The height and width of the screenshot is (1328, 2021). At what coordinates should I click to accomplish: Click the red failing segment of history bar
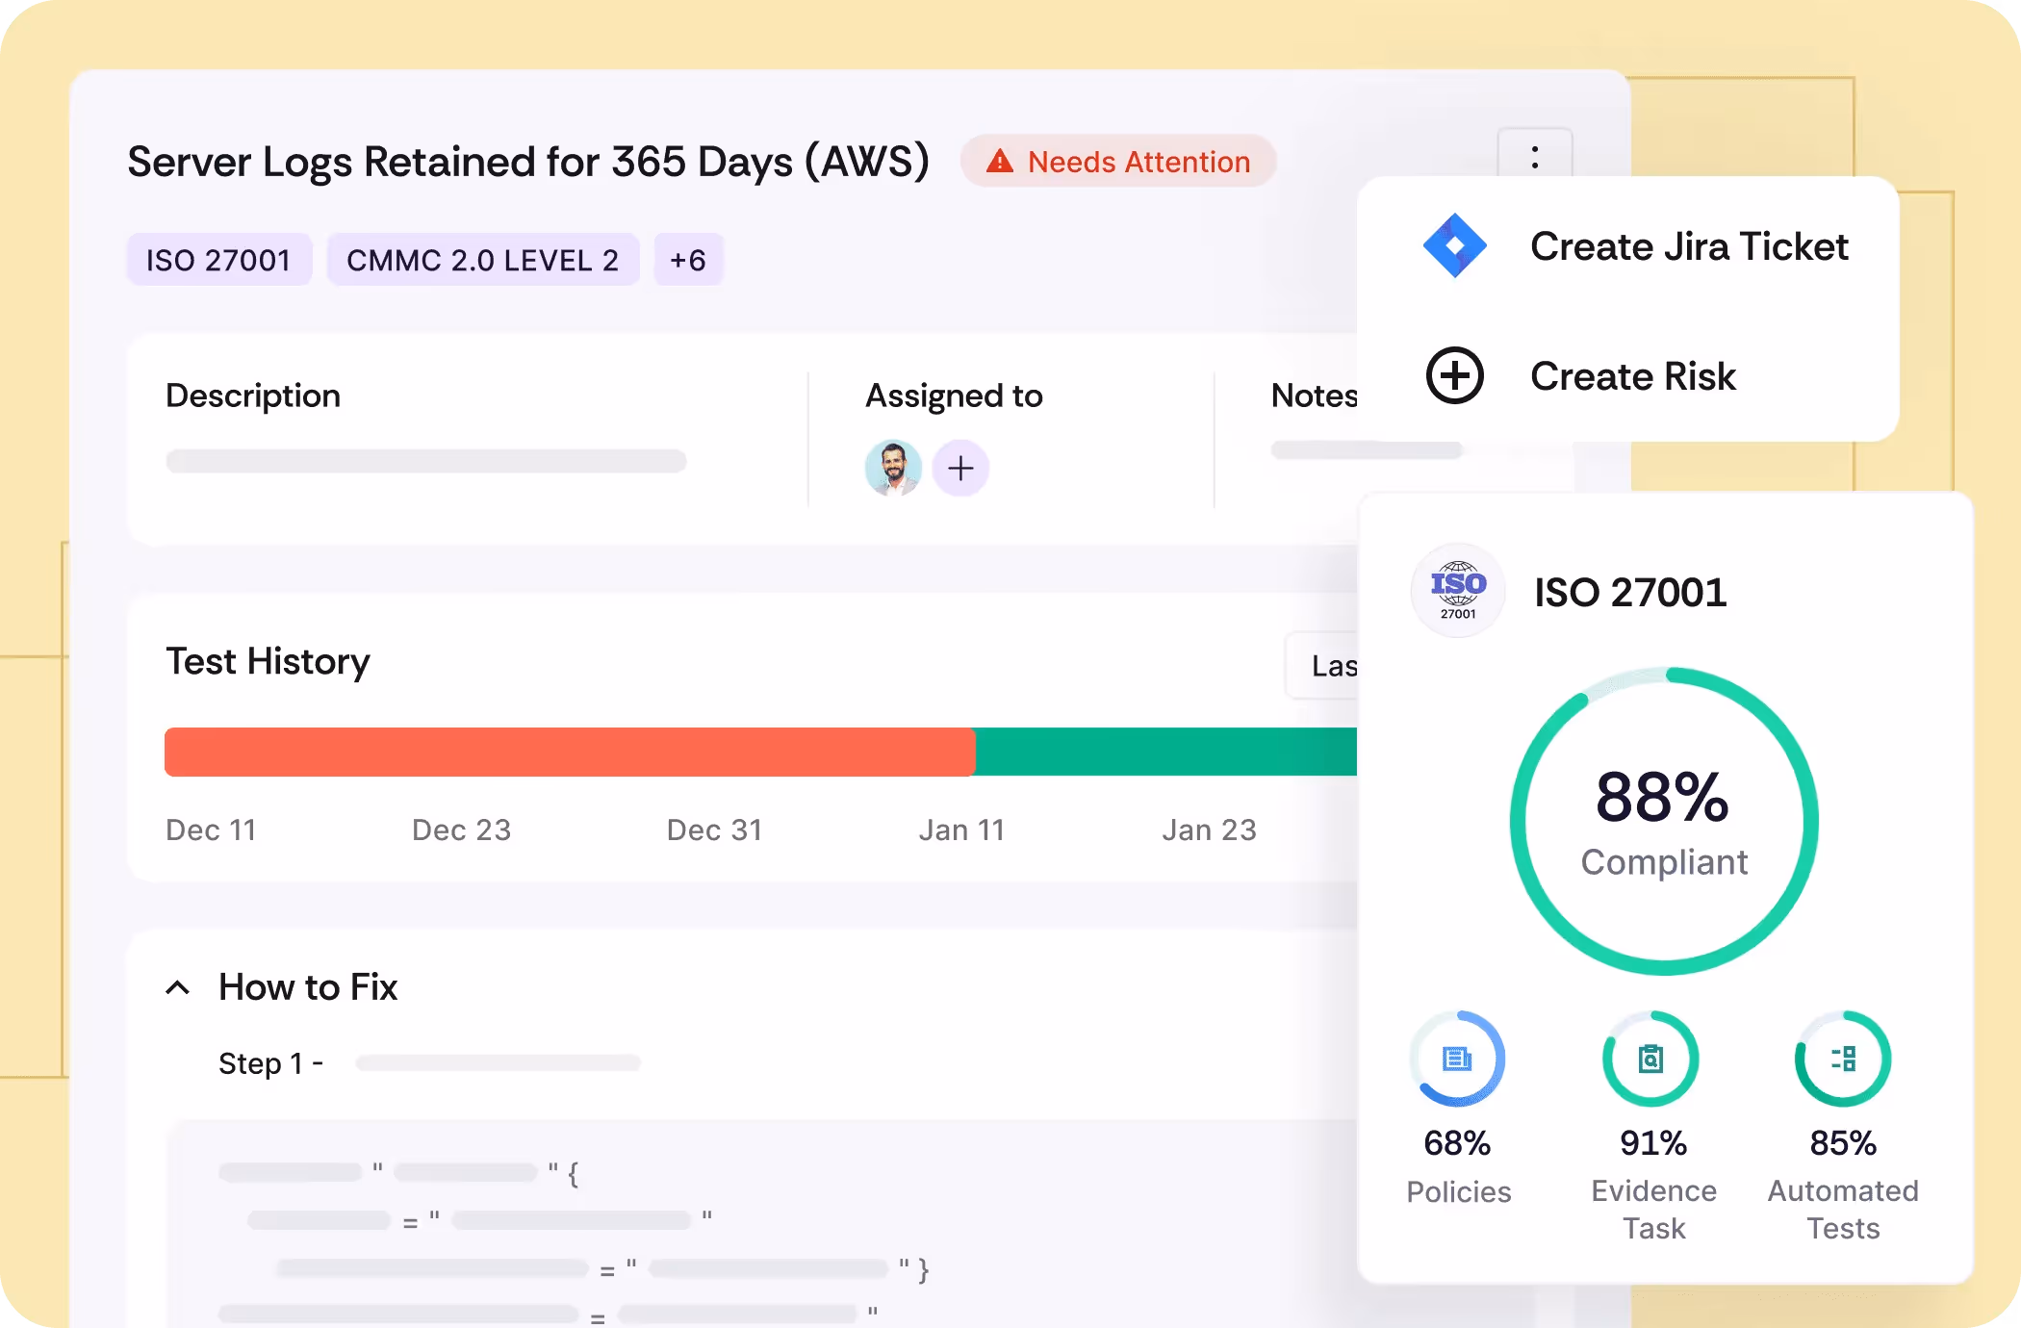570,752
